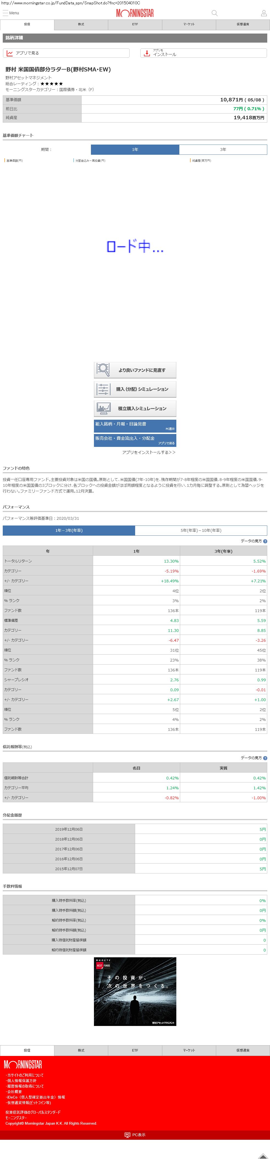This screenshot has width=270, height=1159.
Task: Click magnifier icon of より良いファンドに見直す
Action: (104, 370)
